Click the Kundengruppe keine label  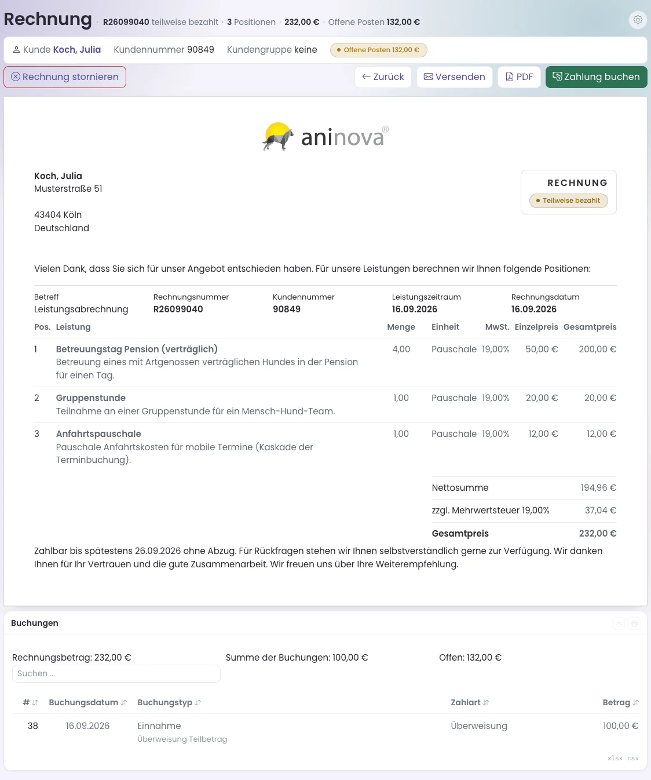tap(272, 50)
